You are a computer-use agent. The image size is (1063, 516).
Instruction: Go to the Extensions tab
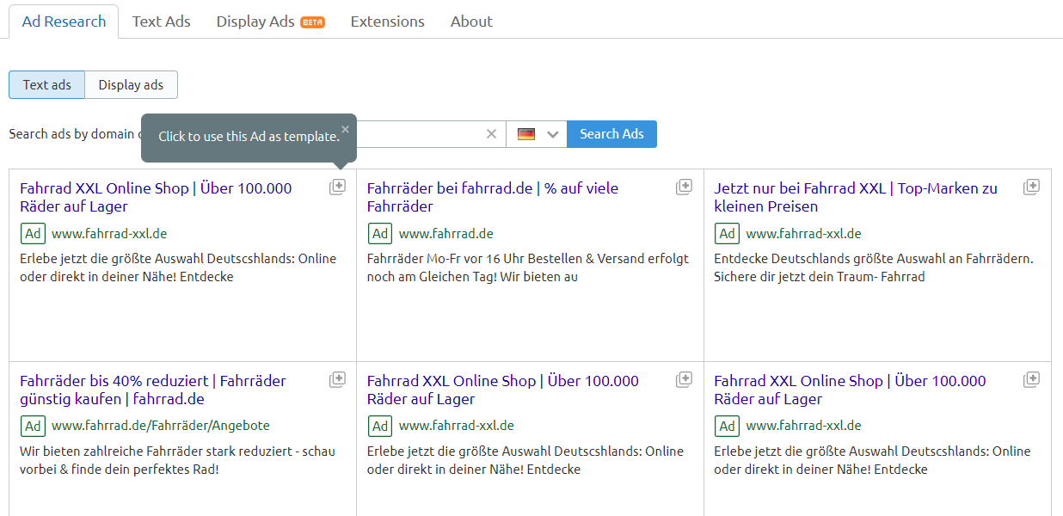(x=387, y=21)
